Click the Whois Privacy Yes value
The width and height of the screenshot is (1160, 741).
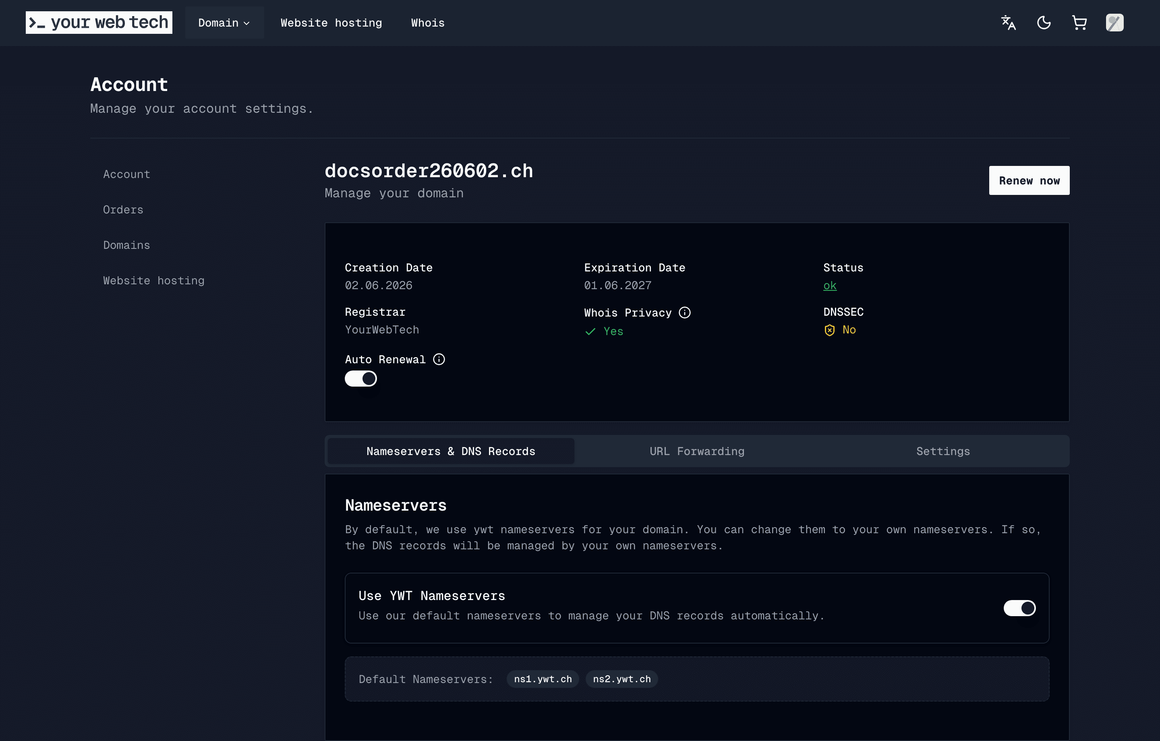(x=613, y=331)
